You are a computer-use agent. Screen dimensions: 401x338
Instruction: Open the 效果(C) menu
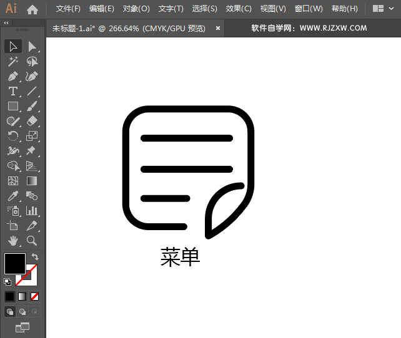click(238, 9)
